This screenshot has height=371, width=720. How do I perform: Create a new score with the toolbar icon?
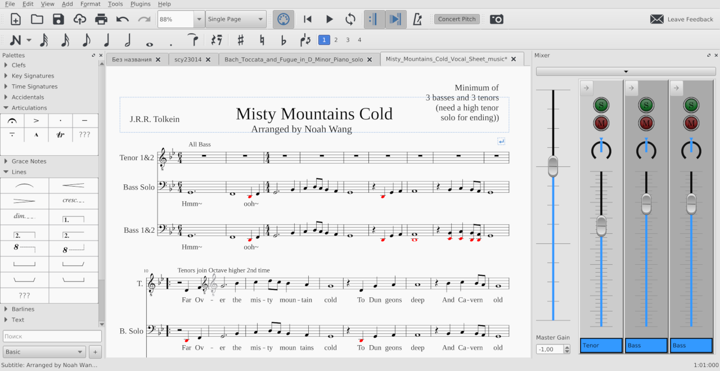pos(16,19)
